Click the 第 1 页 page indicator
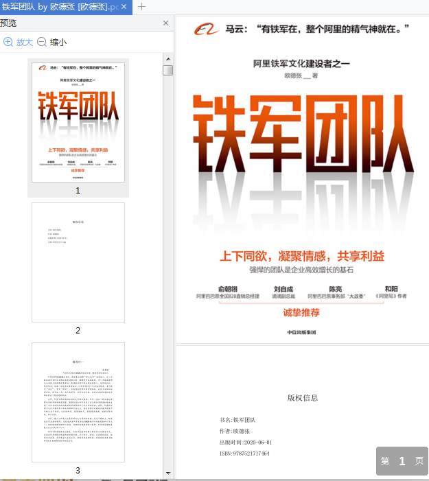This screenshot has width=429, height=481. pyautogui.click(x=402, y=460)
